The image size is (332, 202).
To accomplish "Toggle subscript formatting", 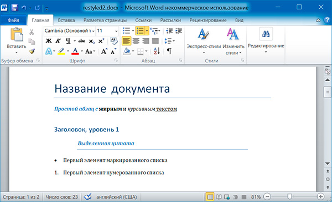I will pyautogui.click(x=92, y=41).
